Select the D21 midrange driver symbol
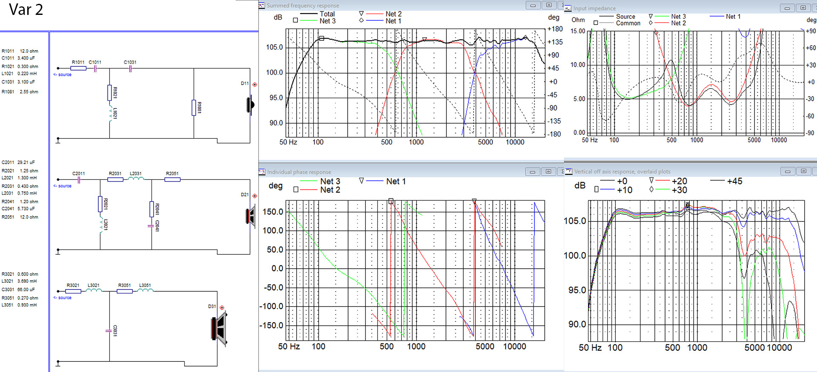This screenshot has height=372, width=817. (x=250, y=216)
